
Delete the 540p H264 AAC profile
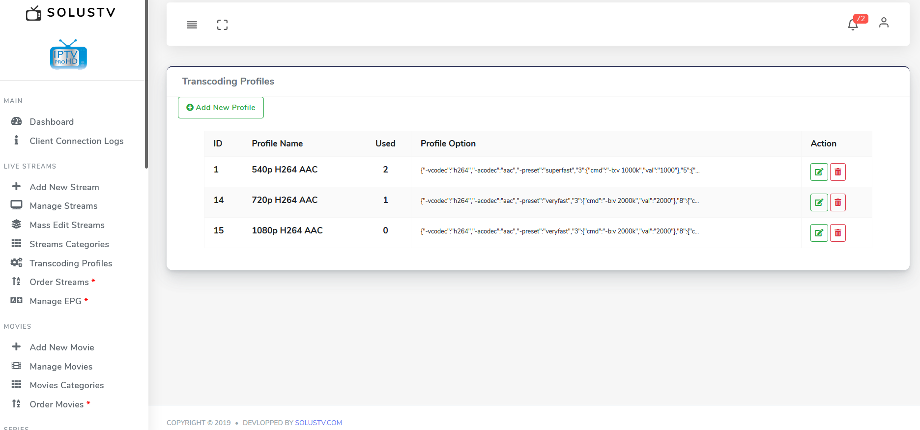coord(838,172)
